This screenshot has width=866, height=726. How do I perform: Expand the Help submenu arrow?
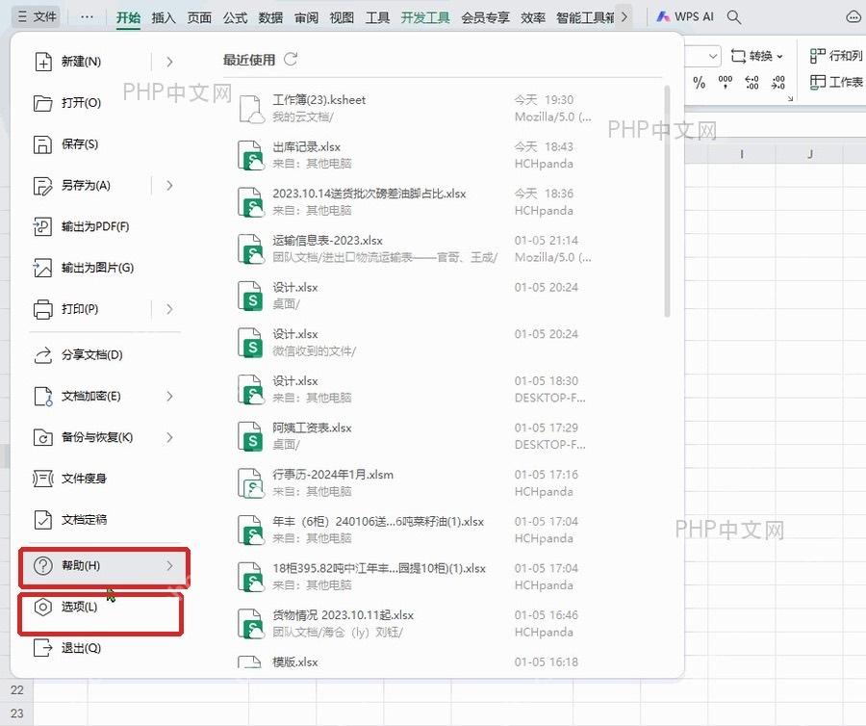[169, 566]
